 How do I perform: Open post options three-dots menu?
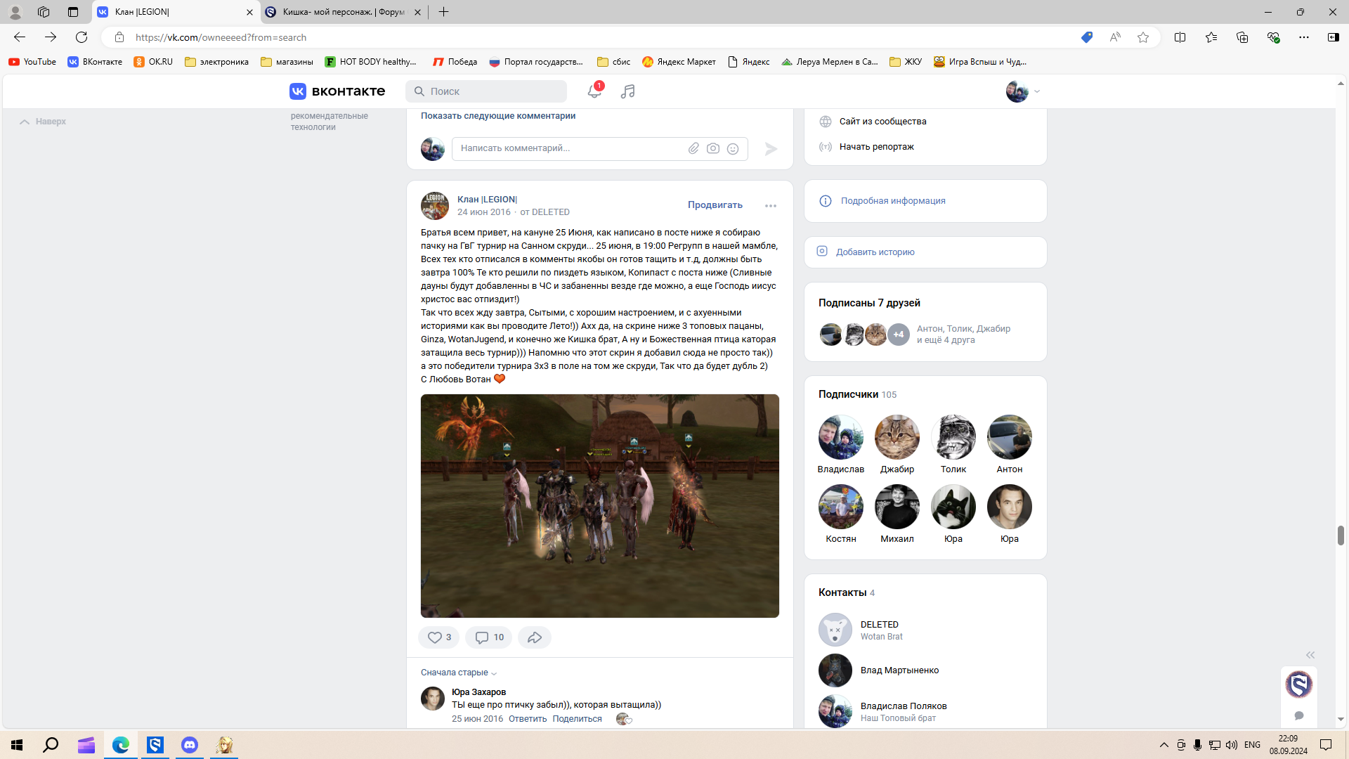tap(771, 206)
